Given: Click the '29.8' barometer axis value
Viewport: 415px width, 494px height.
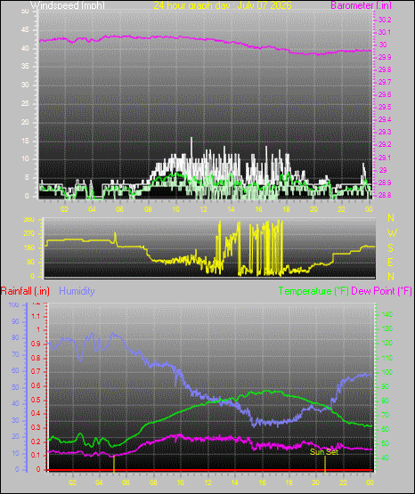Looking at the screenshot, I should tap(385, 69).
